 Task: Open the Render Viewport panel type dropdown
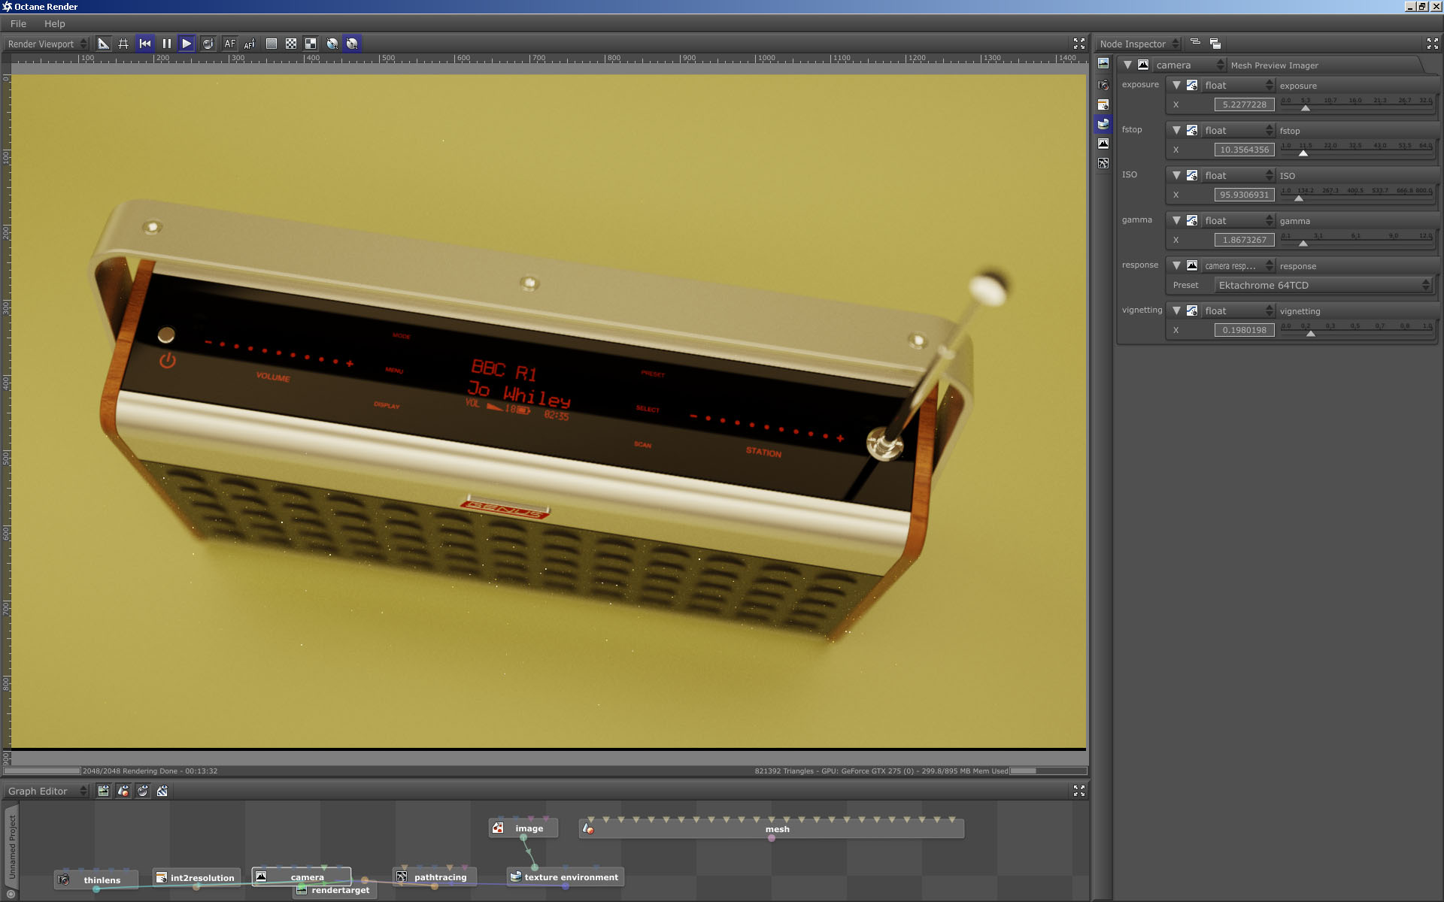tap(47, 44)
